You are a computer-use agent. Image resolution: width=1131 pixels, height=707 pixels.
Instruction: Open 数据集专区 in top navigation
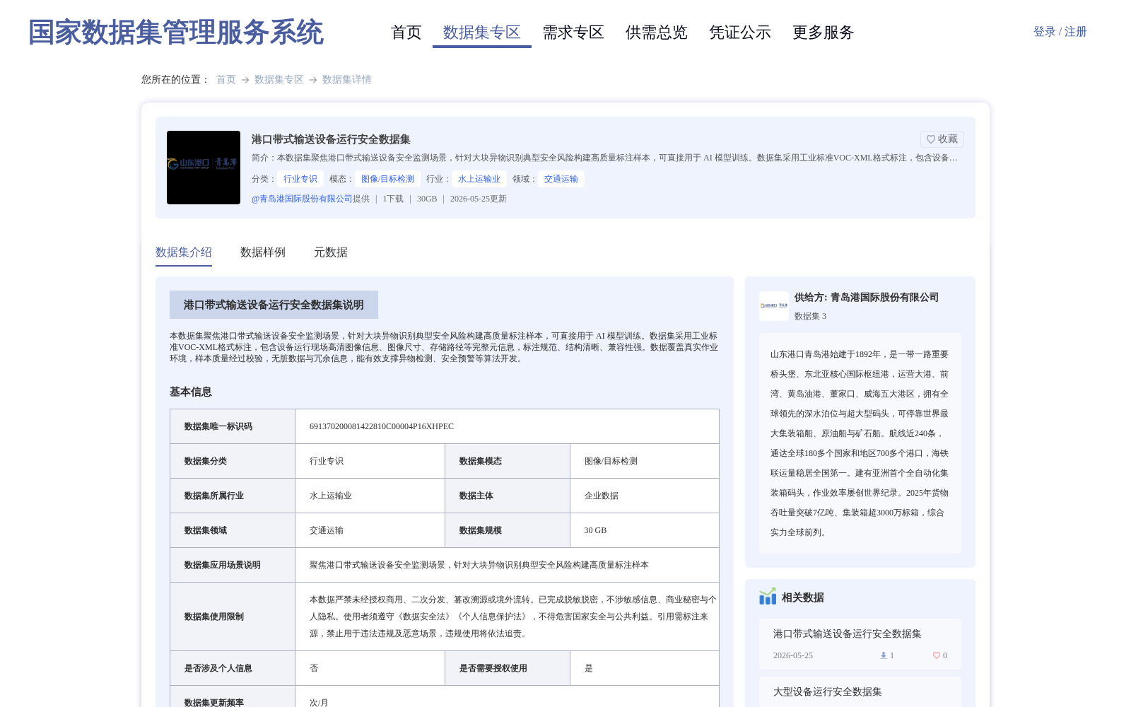pos(482,33)
